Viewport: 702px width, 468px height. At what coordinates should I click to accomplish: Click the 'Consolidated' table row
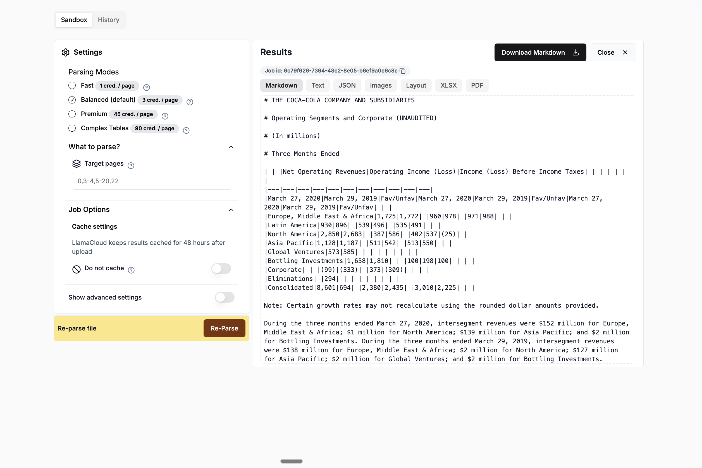click(x=369, y=288)
